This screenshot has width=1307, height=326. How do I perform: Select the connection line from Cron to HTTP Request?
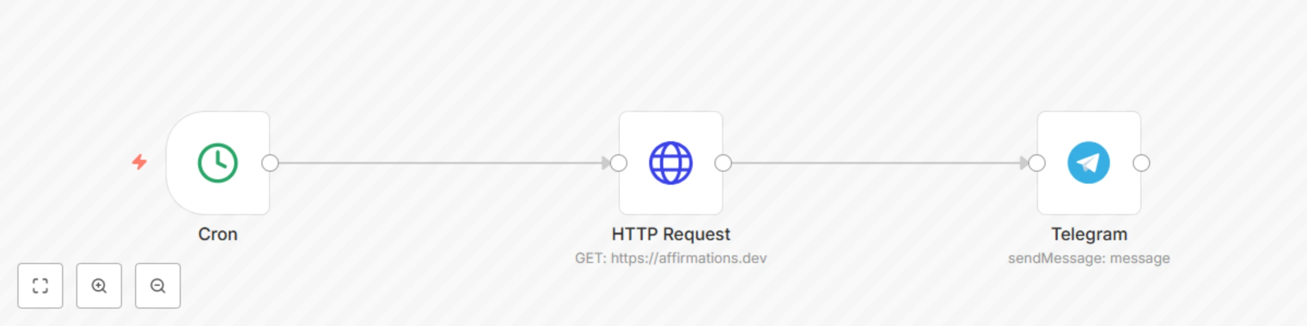[x=440, y=163]
